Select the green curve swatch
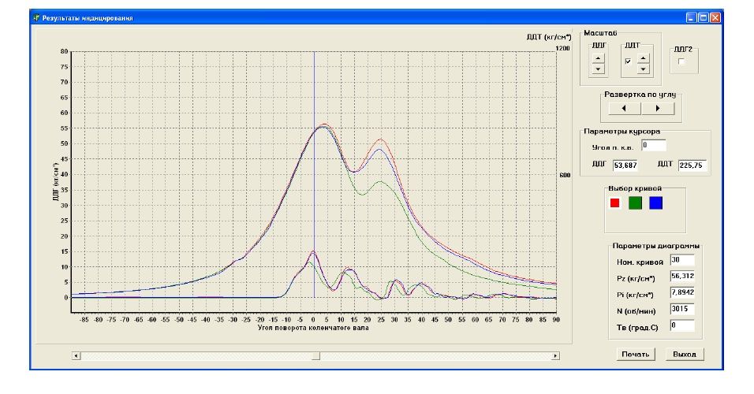Image resolution: width=754 pixels, height=394 pixels. [x=635, y=203]
